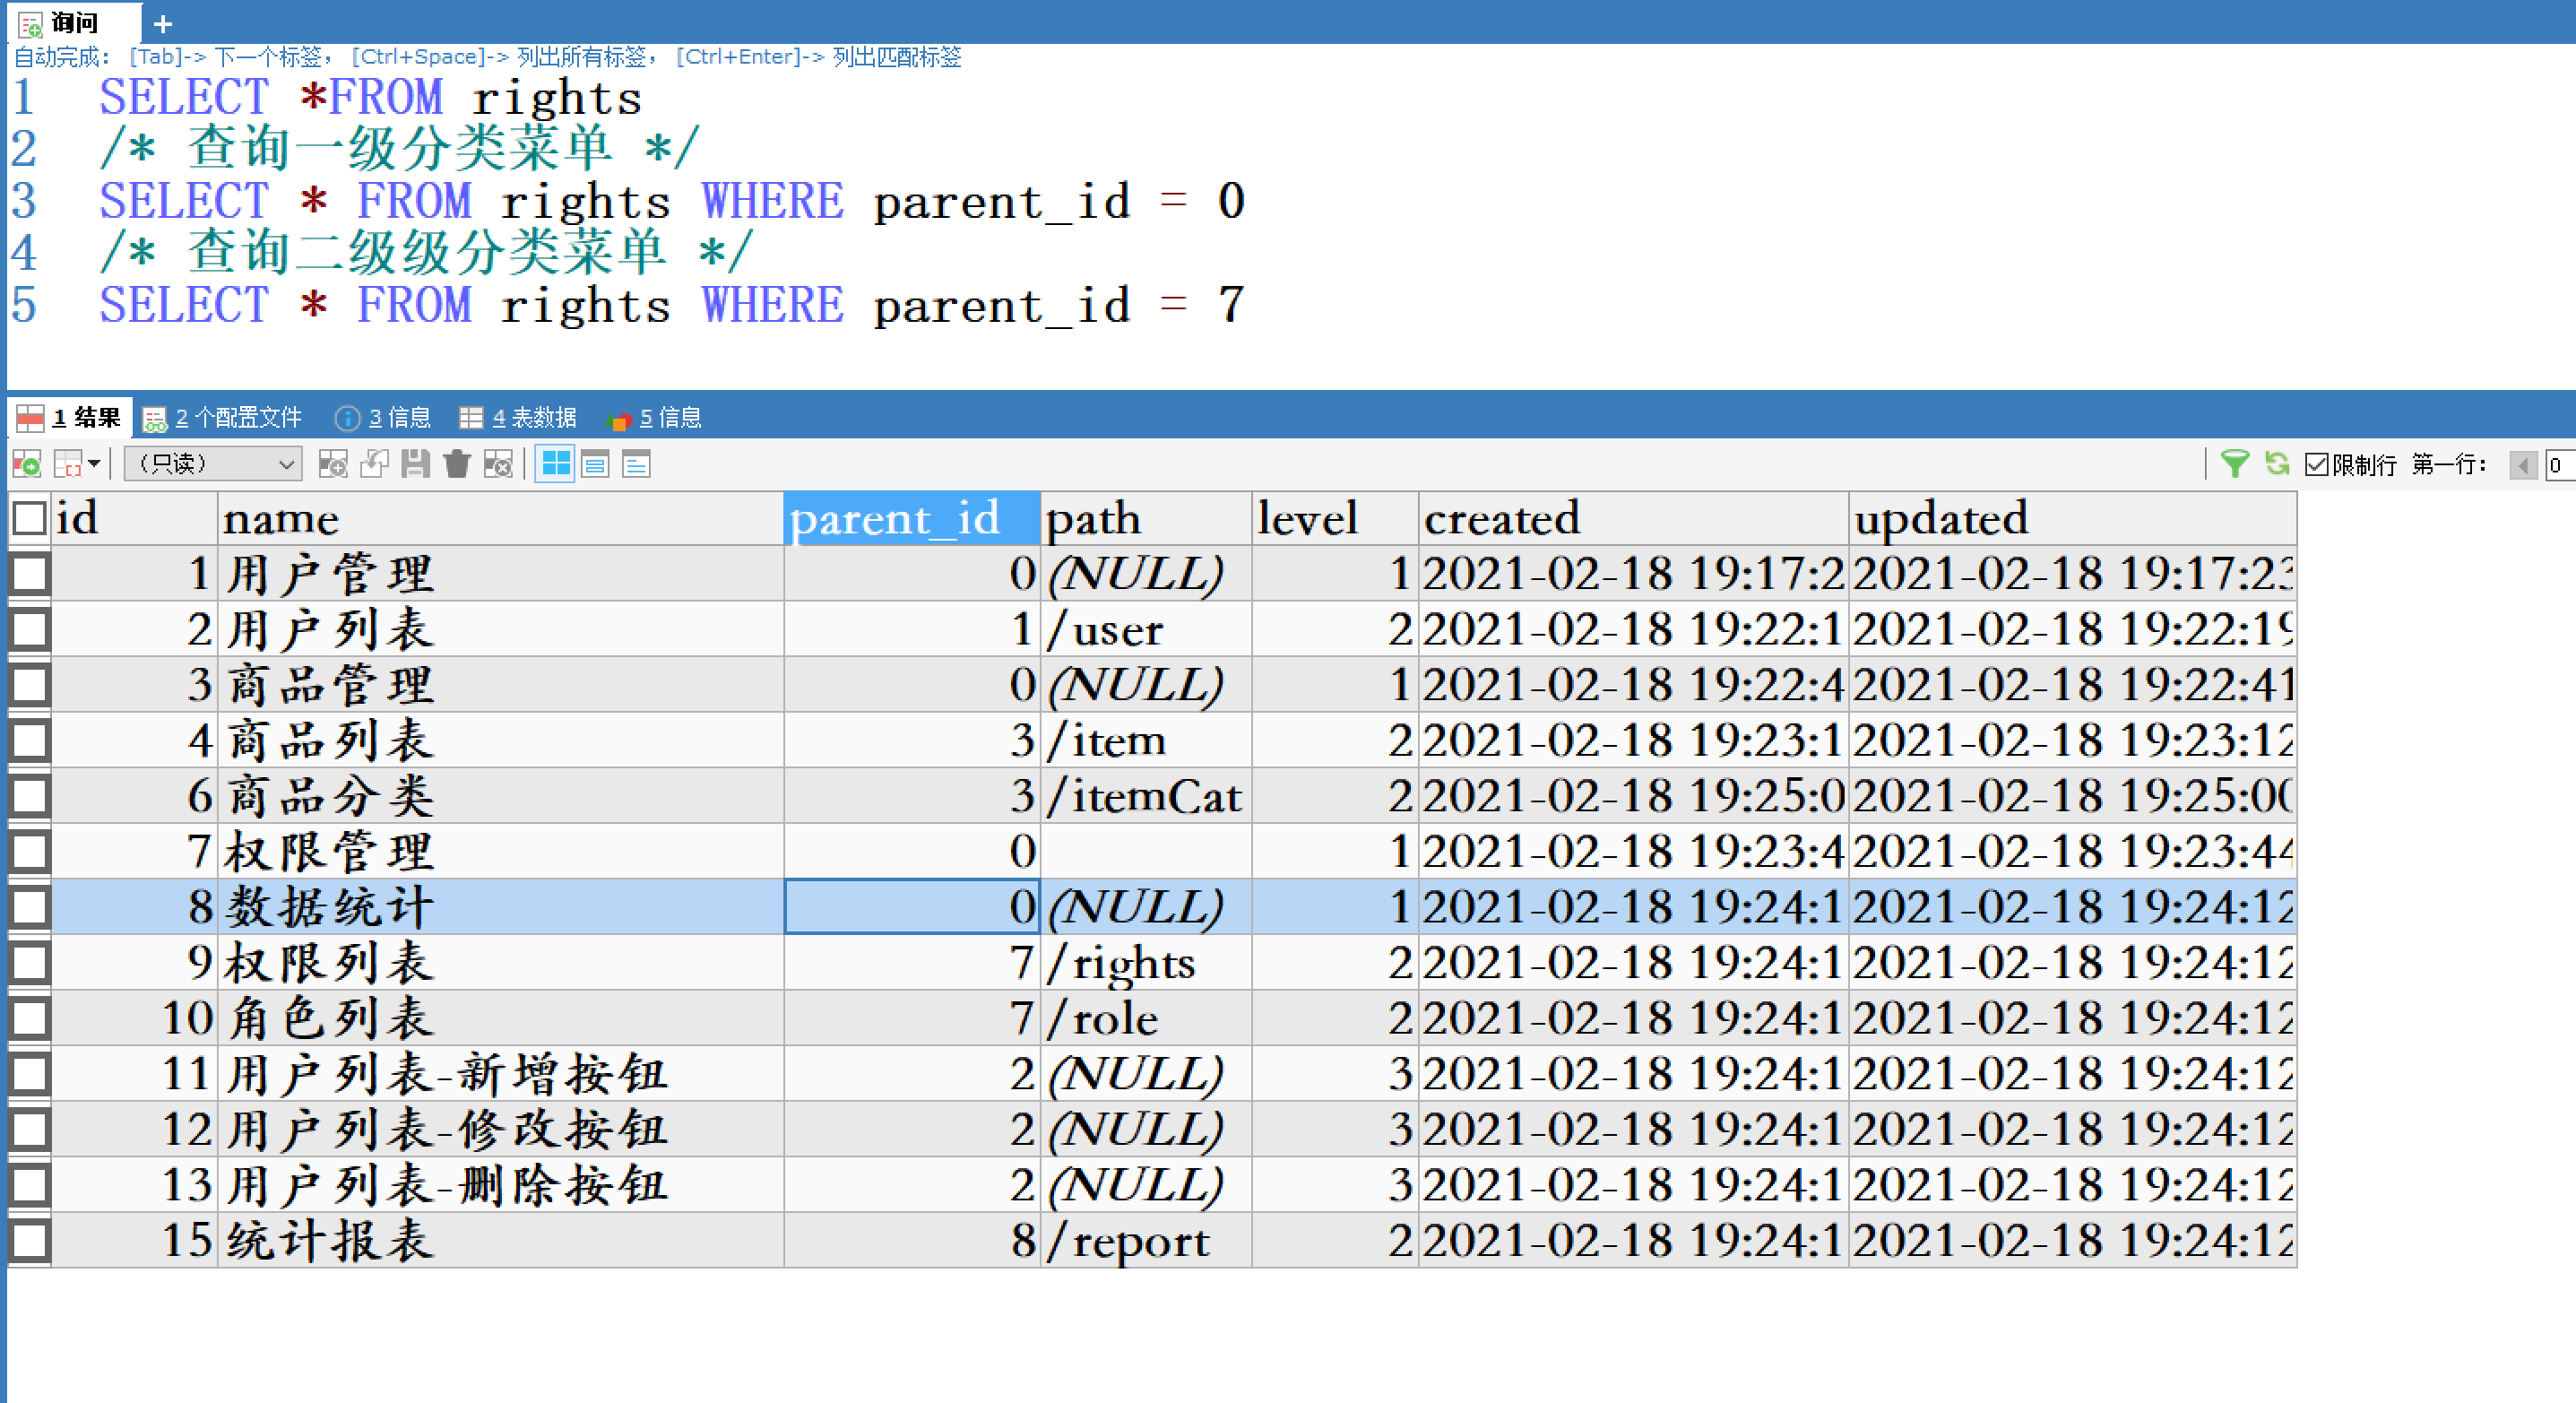Click the delete row trash icon
2576x1403 pixels.
(x=456, y=464)
